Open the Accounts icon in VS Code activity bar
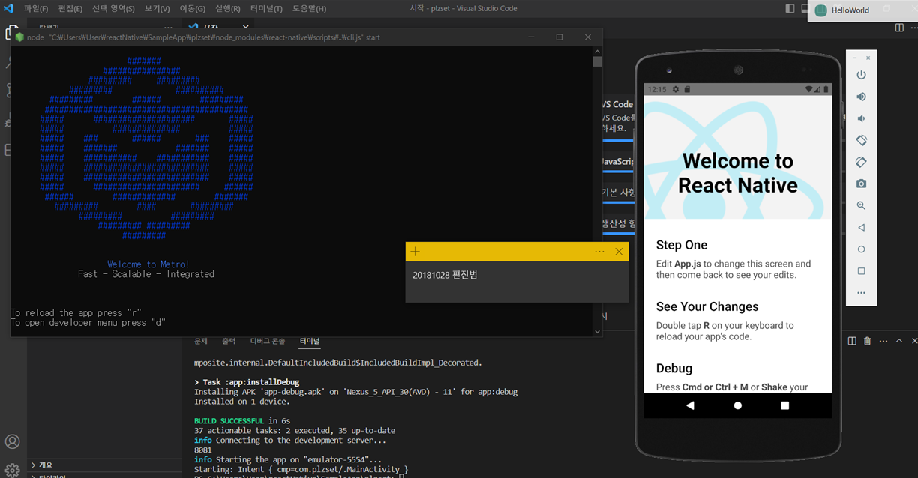The height and width of the screenshot is (478, 918). click(13, 441)
